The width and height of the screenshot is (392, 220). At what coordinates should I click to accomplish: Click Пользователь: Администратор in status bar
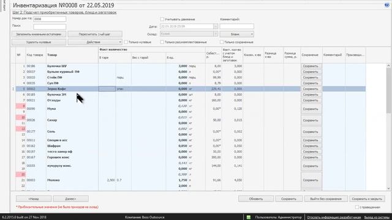click(278, 218)
